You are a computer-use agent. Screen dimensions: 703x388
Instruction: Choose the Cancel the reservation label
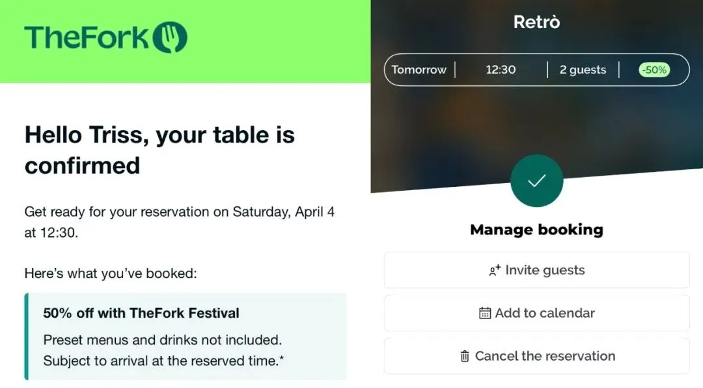(x=545, y=356)
